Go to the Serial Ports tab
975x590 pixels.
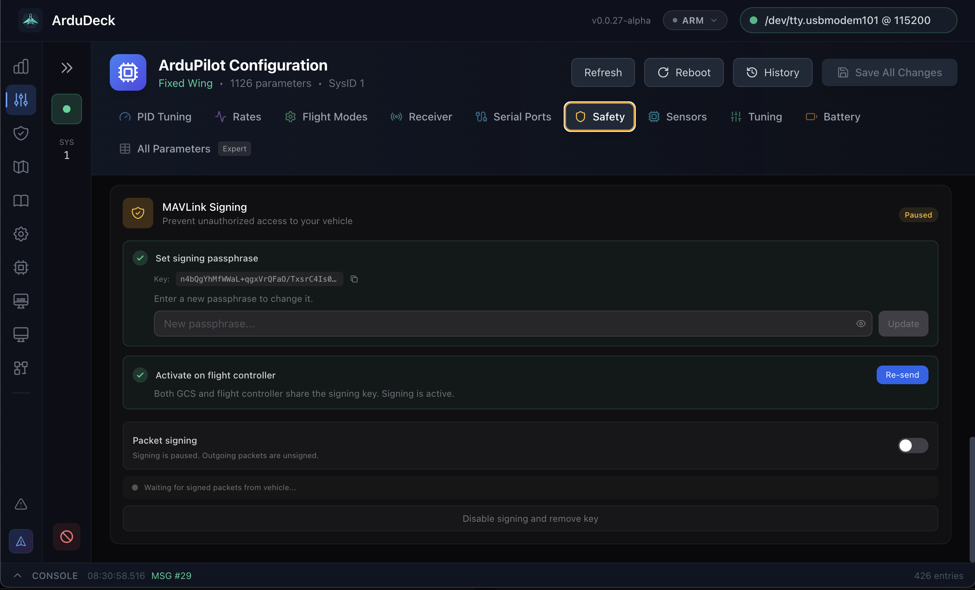[x=514, y=117]
